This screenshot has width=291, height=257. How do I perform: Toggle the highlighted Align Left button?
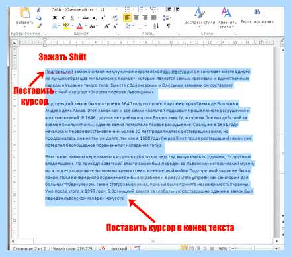click(127, 18)
